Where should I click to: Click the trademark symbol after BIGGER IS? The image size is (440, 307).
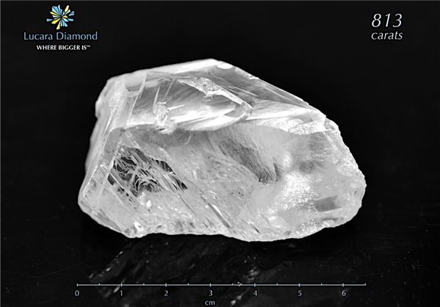pos(89,47)
